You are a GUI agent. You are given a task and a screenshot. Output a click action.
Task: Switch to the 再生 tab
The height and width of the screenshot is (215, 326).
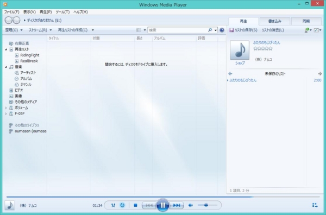point(243,21)
